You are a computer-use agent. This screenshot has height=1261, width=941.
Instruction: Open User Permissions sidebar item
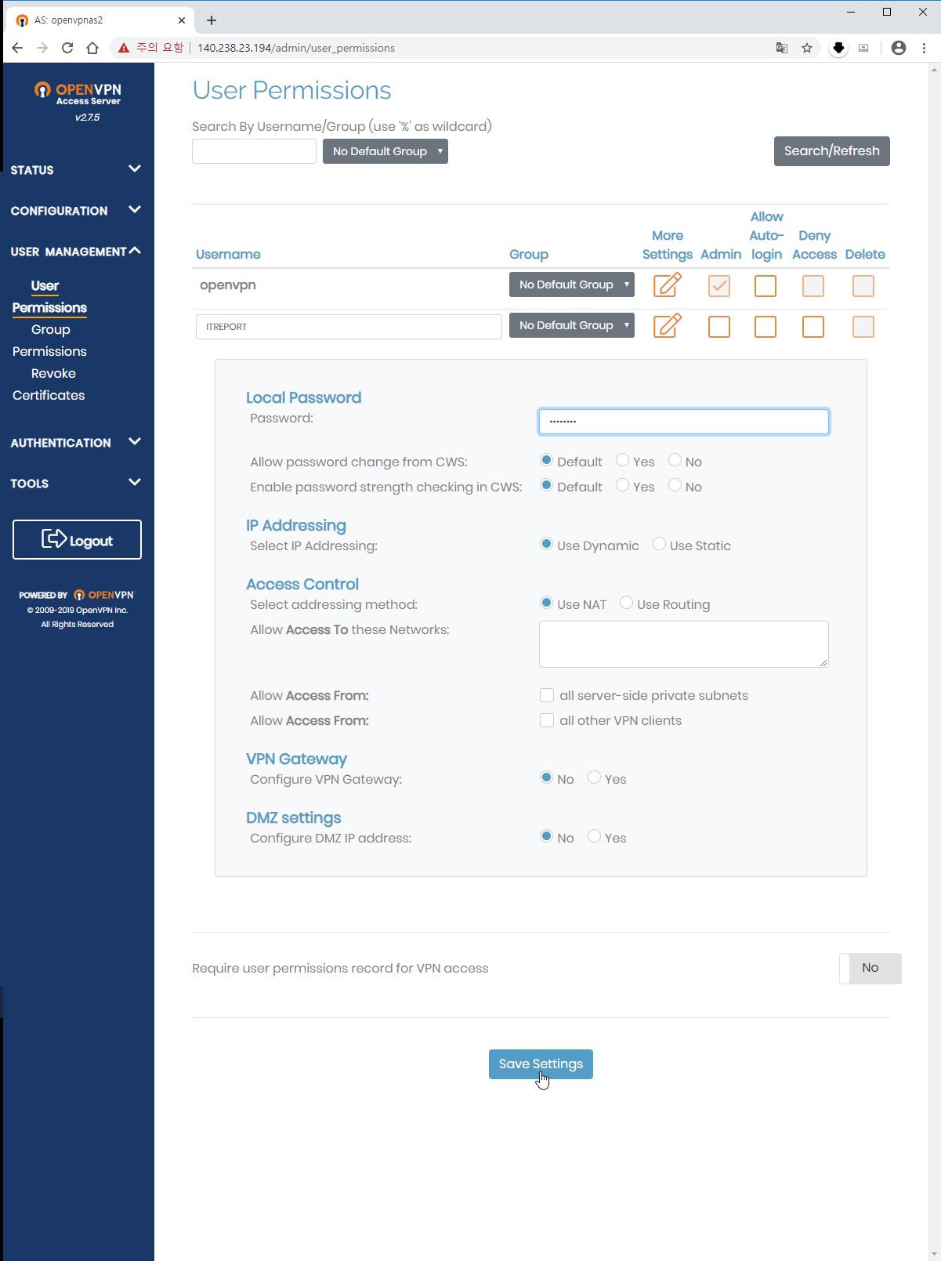coord(49,297)
